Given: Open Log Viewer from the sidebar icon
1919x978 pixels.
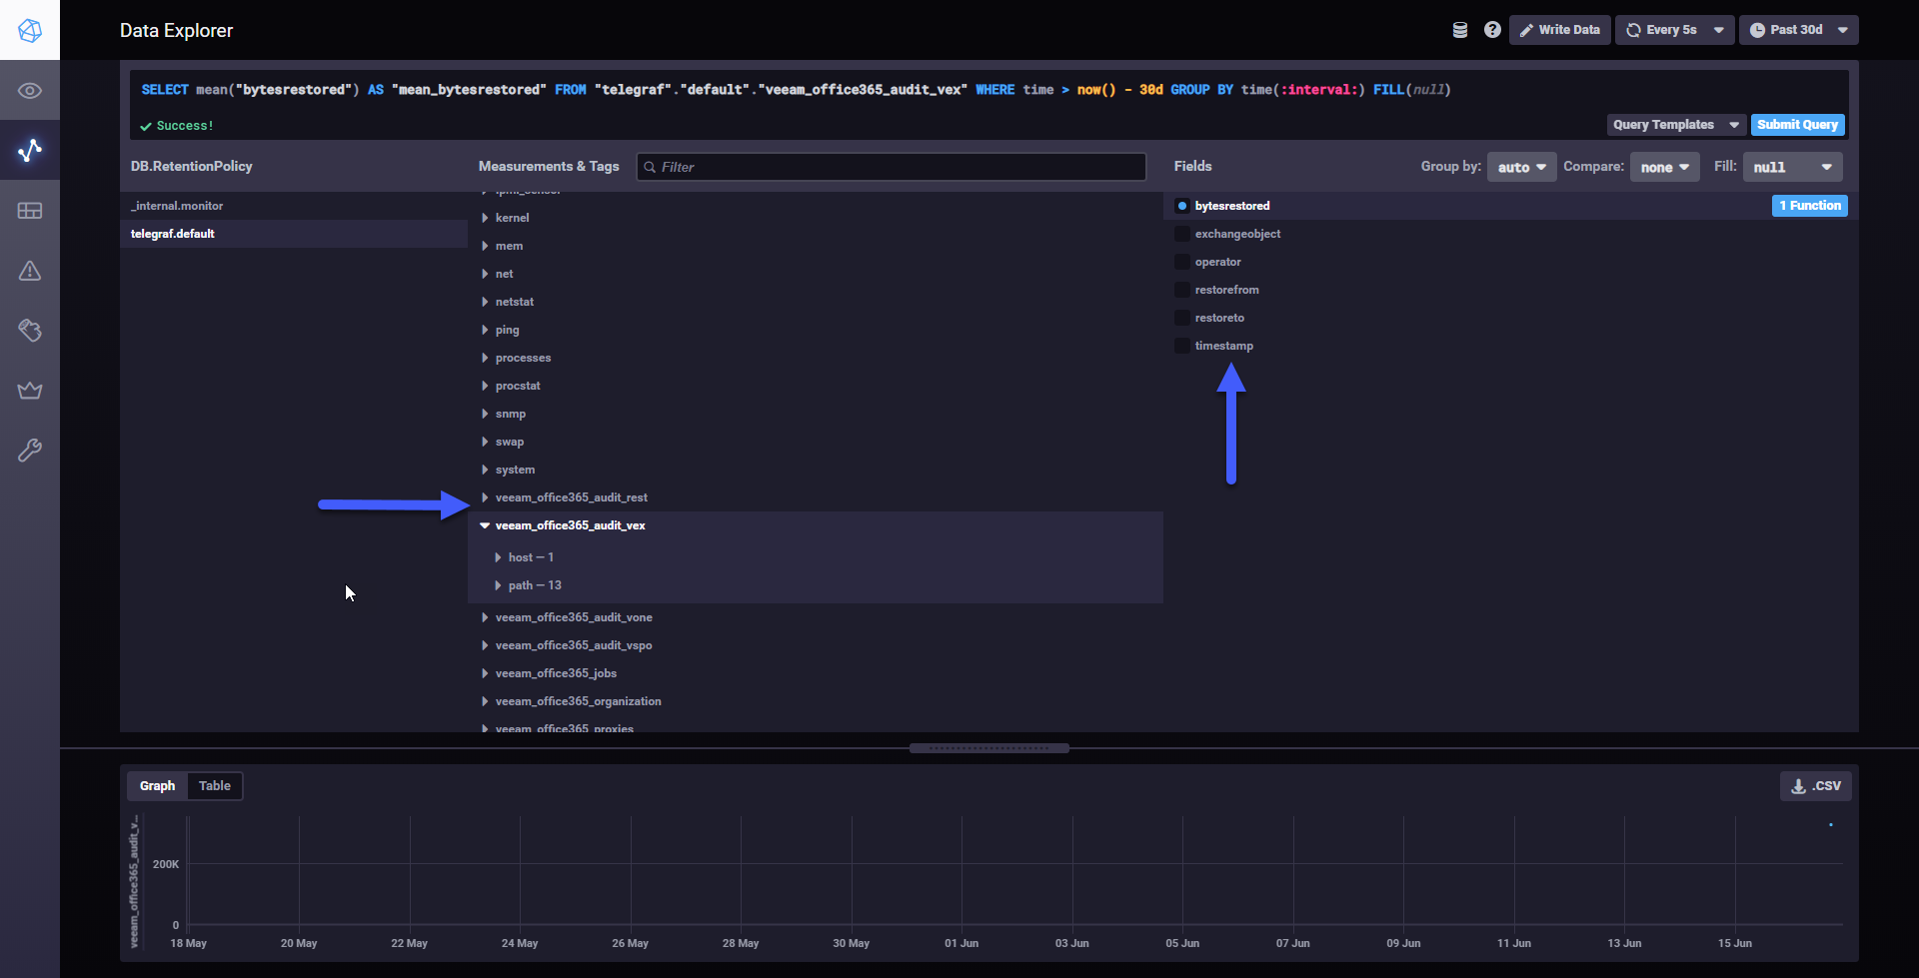Looking at the screenshot, I should (x=30, y=331).
